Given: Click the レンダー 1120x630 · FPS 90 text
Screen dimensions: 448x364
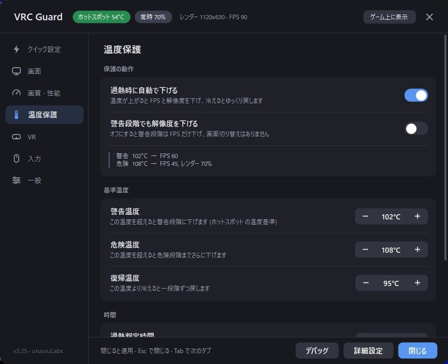Looking at the screenshot, I should coord(213,17).
